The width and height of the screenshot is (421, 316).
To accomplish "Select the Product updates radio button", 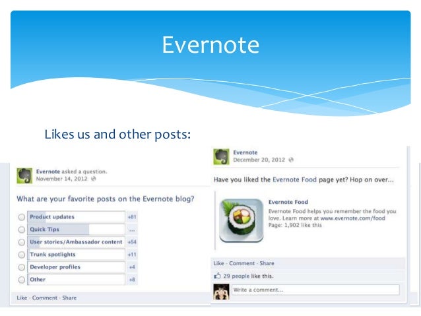I will pyautogui.click(x=22, y=217).
